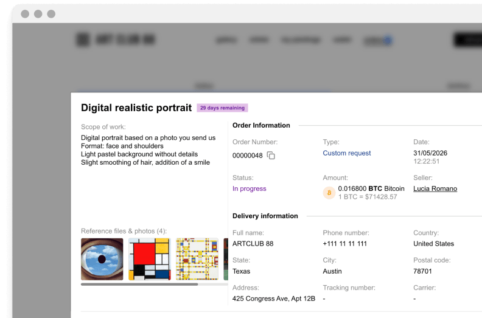Click the Delivery information heading
The height and width of the screenshot is (318, 482).
(x=265, y=216)
